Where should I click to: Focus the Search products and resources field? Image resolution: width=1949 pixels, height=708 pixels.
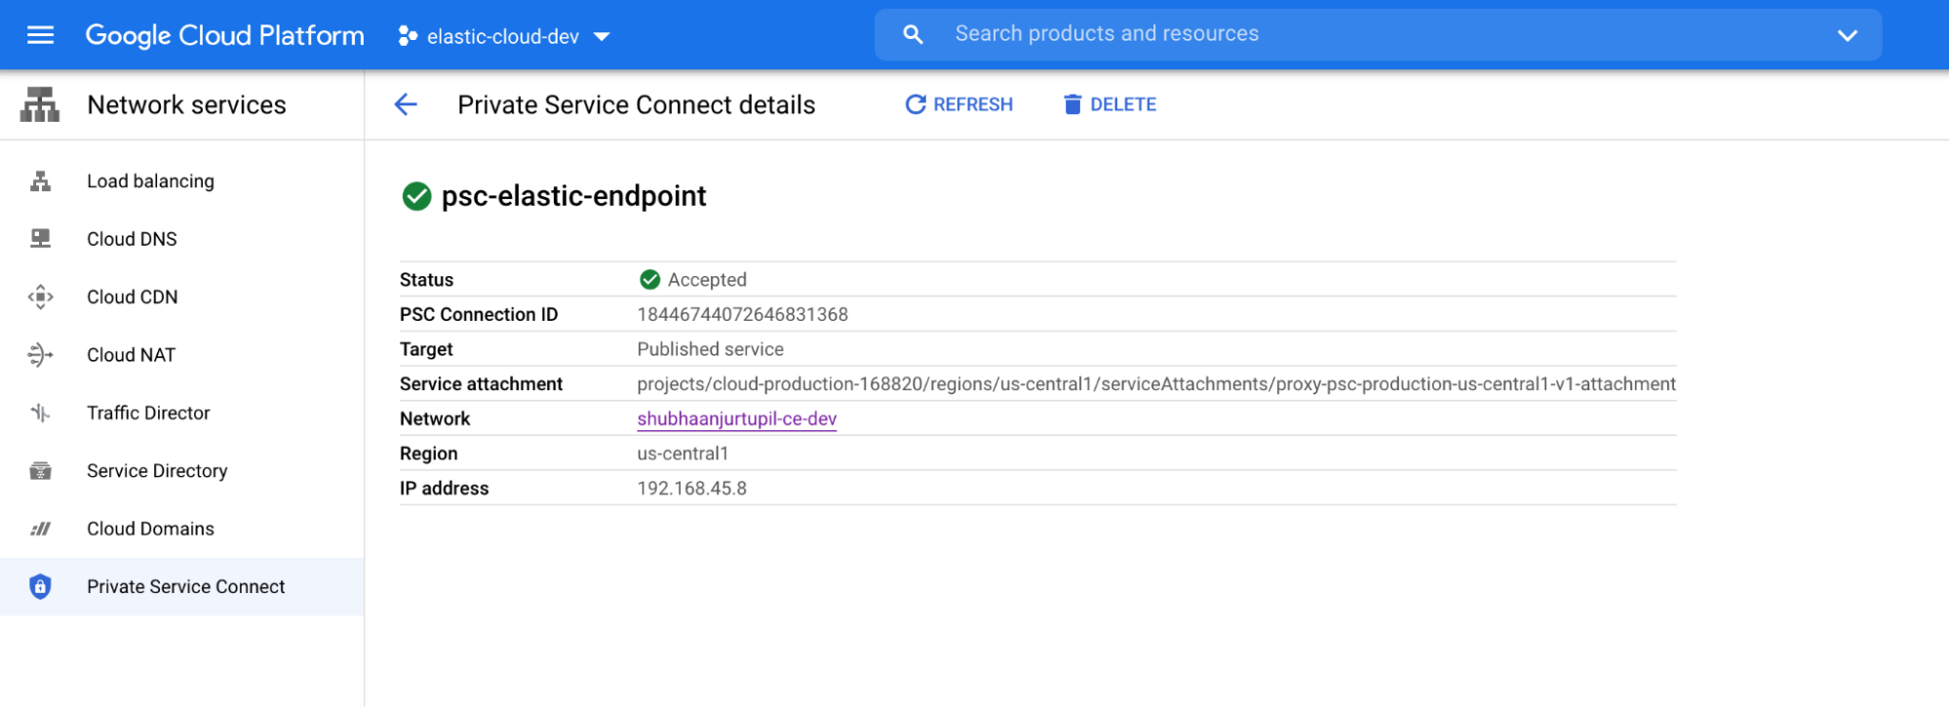(1378, 35)
